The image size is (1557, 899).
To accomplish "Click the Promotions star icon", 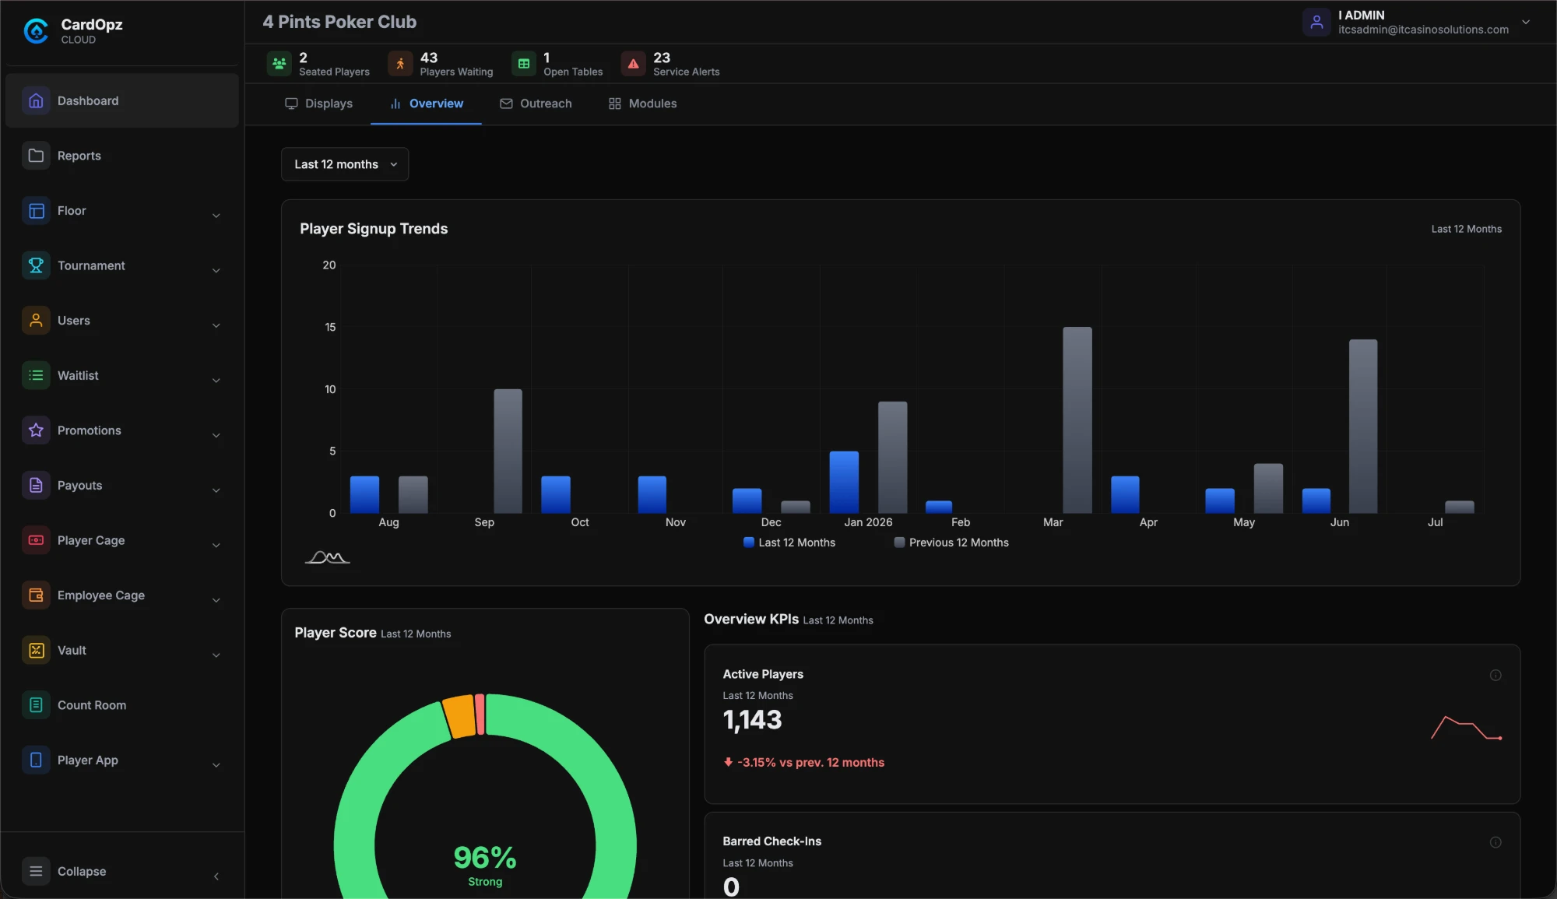I will point(36,430).
